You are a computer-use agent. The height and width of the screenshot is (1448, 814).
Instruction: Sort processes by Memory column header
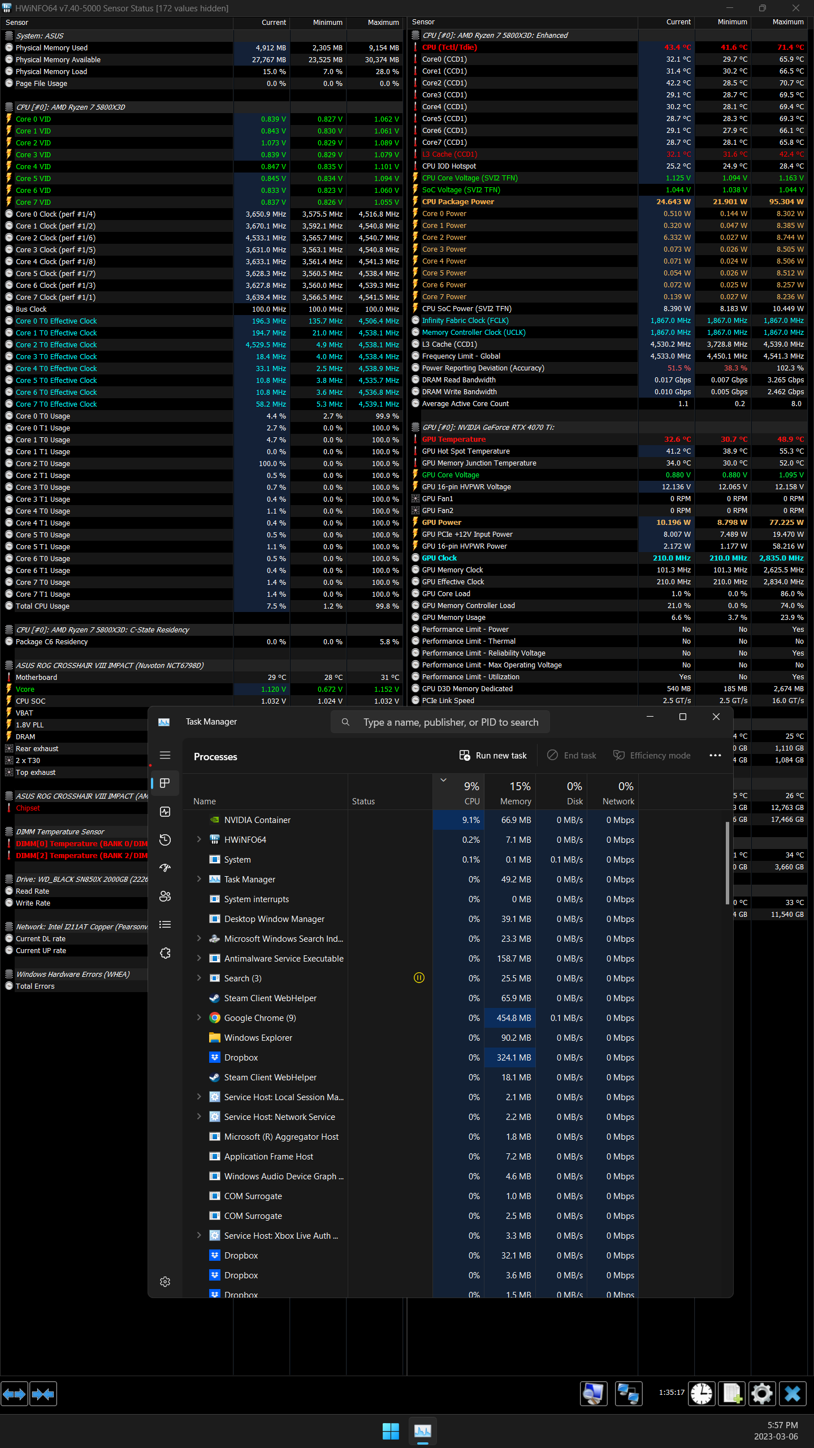[510, 792]
